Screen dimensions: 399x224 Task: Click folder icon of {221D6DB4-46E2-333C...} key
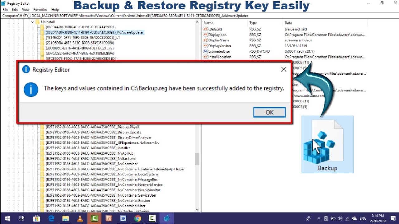(x=42, y=43)
